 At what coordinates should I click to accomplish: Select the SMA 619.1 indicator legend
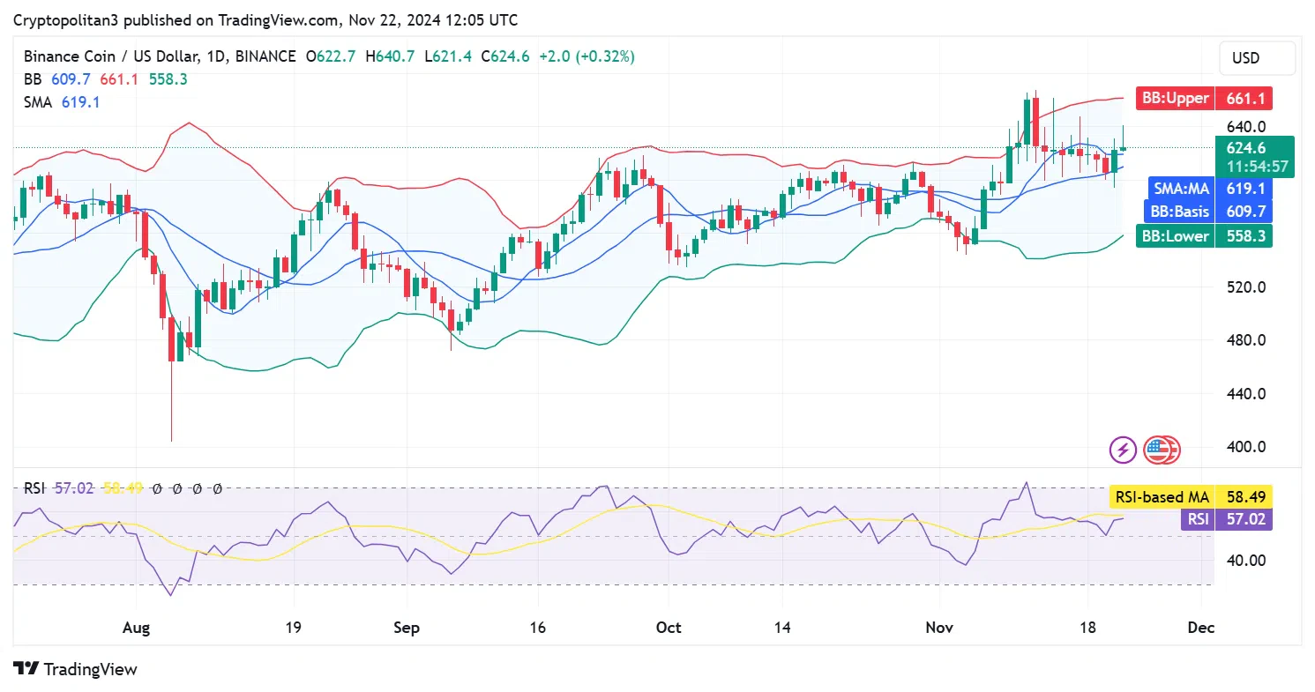point(62,102)
